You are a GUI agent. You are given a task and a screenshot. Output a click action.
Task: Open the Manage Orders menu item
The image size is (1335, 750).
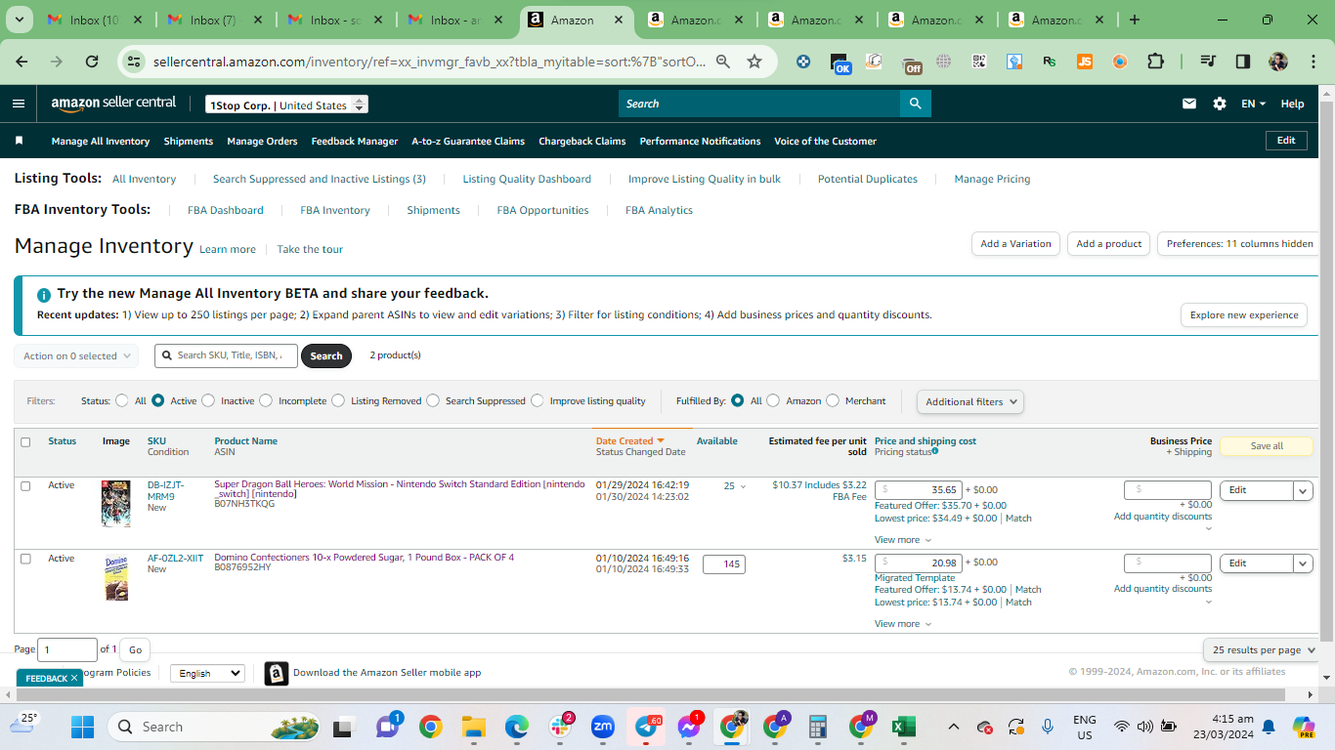(x=262, y=141)
